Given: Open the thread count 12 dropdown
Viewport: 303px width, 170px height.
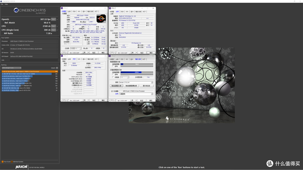Looking at the screenshot, I should (125, 77).
